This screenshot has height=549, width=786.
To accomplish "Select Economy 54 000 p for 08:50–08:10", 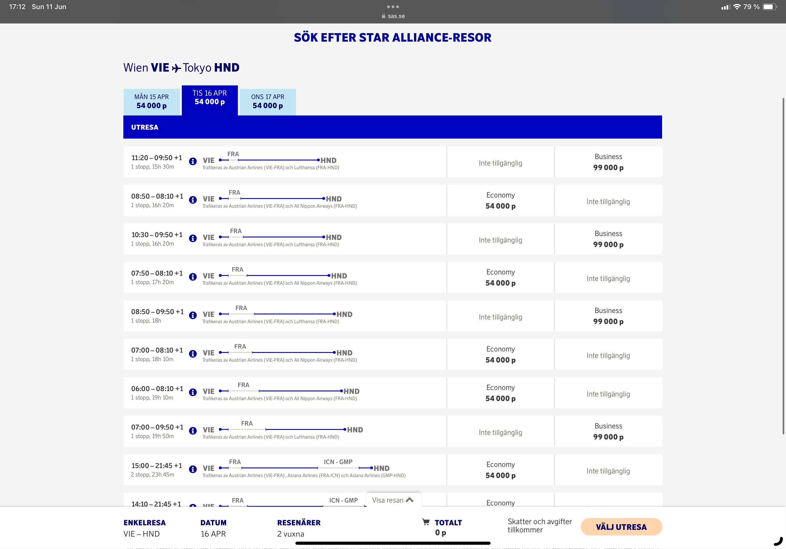I will point(500,201).
